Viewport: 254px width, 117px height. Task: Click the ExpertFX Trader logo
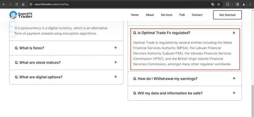pyautogui.click(x=21, y=15)
